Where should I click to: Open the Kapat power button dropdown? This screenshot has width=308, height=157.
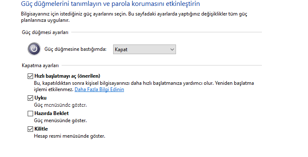[145, 50]
